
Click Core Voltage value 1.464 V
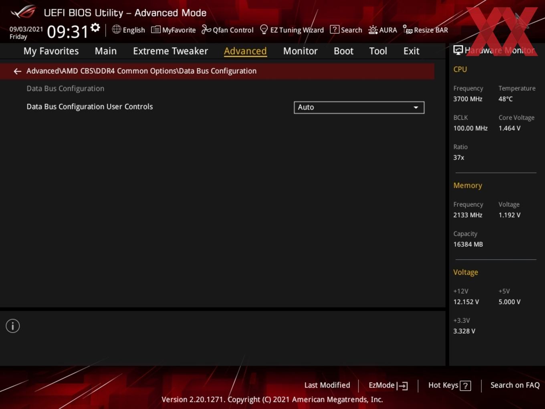pyautogui.click(x=509, y=128)
